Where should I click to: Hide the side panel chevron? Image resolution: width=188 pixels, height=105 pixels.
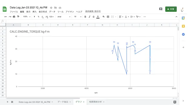[x=183, y=101]
